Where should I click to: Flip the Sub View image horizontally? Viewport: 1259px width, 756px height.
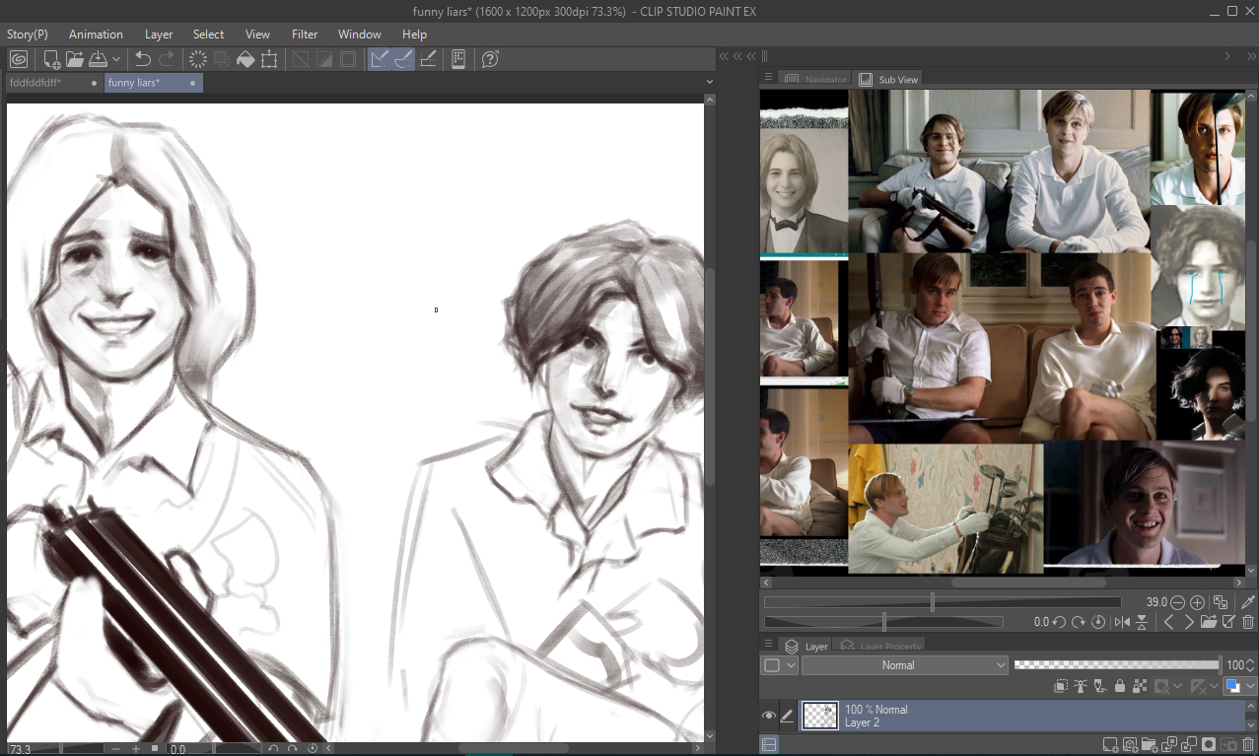[x=1122, y=622]
